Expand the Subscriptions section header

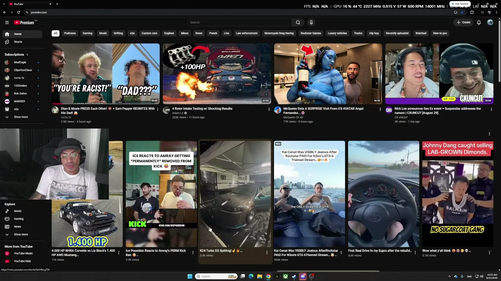(16, 55)
